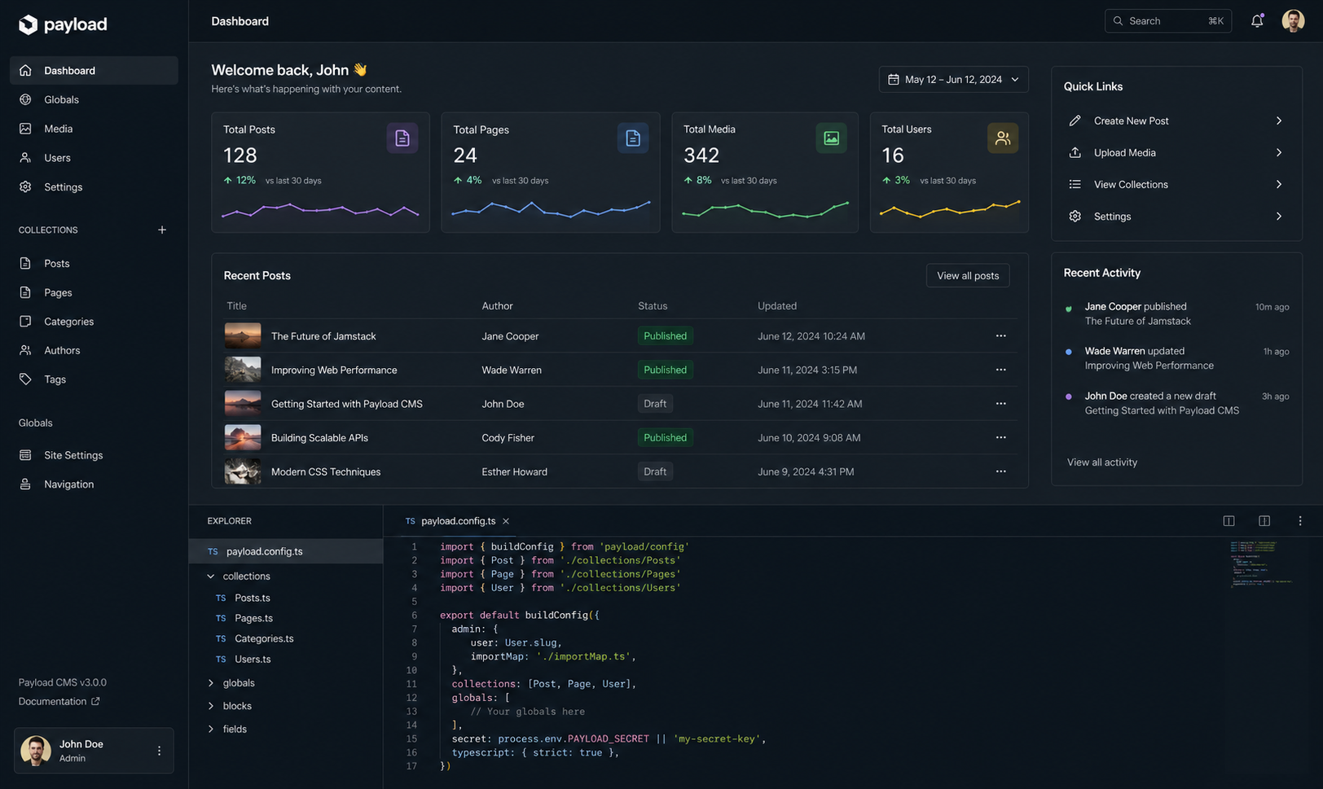This screenshot has height=789, width=1323.
Task: Open the Tags collection
Action: (94, 379)
